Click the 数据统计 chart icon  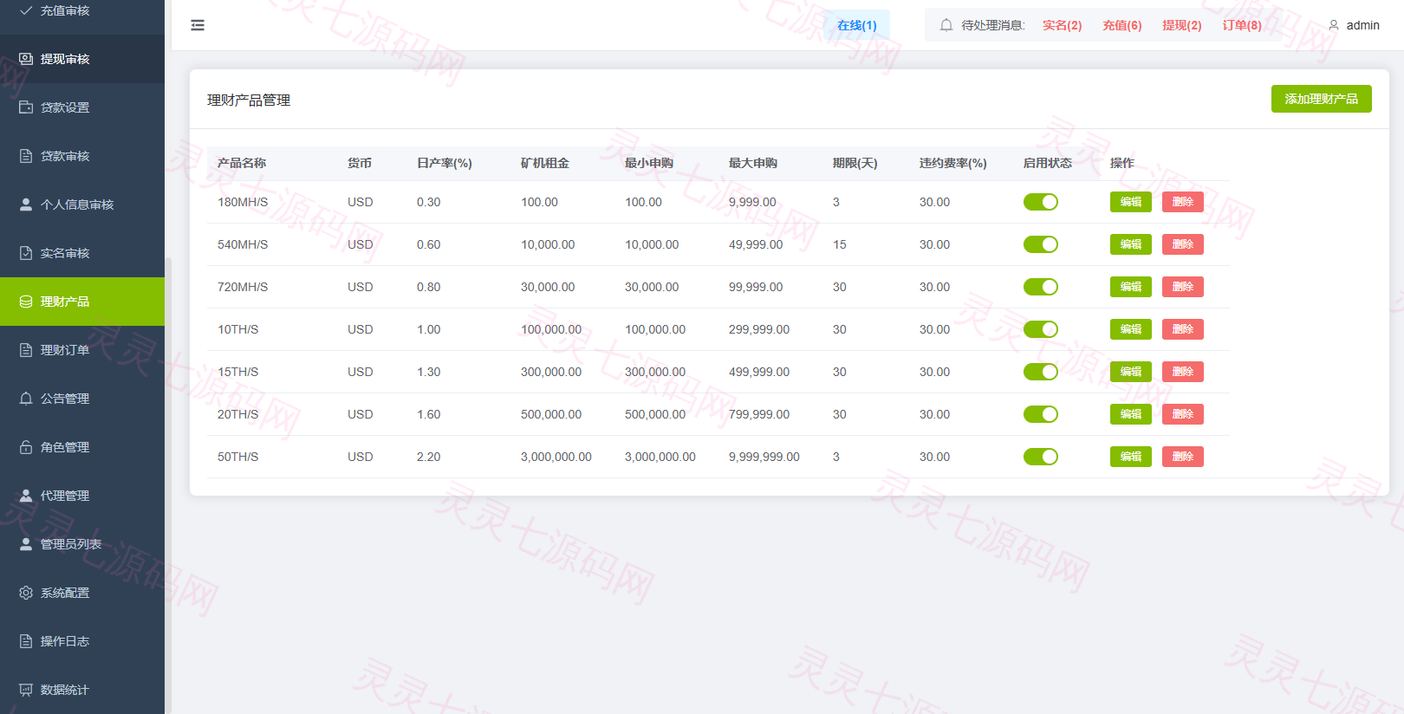click(26, 690)
